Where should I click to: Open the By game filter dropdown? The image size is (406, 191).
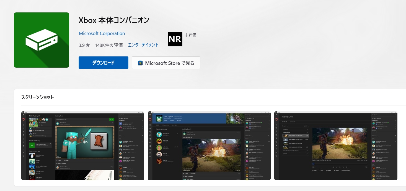tap(285, 126)
